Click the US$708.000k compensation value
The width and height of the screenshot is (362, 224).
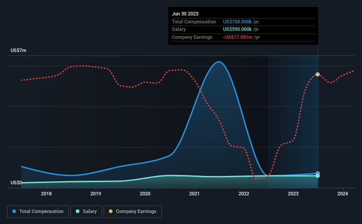[x=237, y=22]
